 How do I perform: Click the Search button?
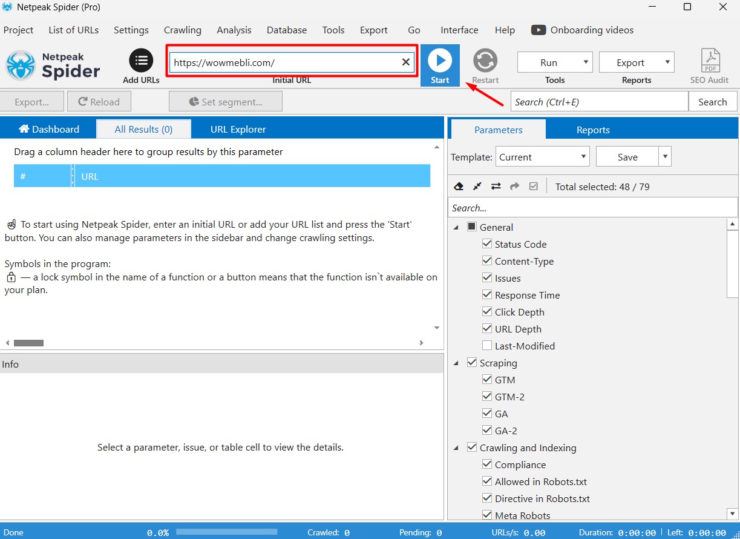tap(713, 102)
